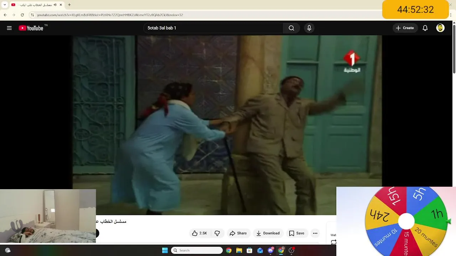The height and width of the screenshot is (256, 456).
Task: Go forward in browser history
Action: (x=14, y=15)
